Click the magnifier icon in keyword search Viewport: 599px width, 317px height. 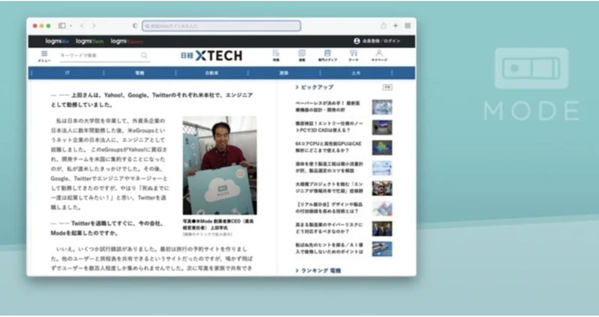point(144,55)
